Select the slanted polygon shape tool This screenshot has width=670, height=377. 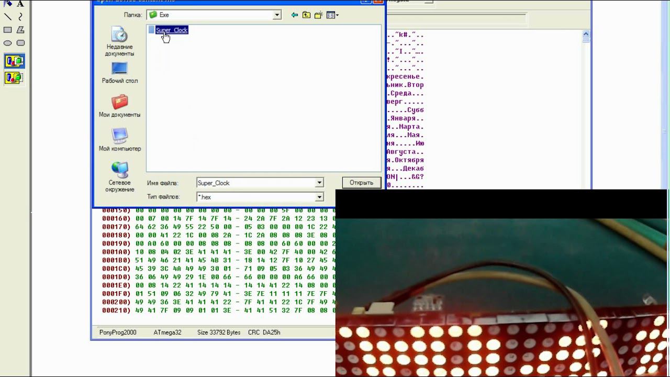pos(20,30)
